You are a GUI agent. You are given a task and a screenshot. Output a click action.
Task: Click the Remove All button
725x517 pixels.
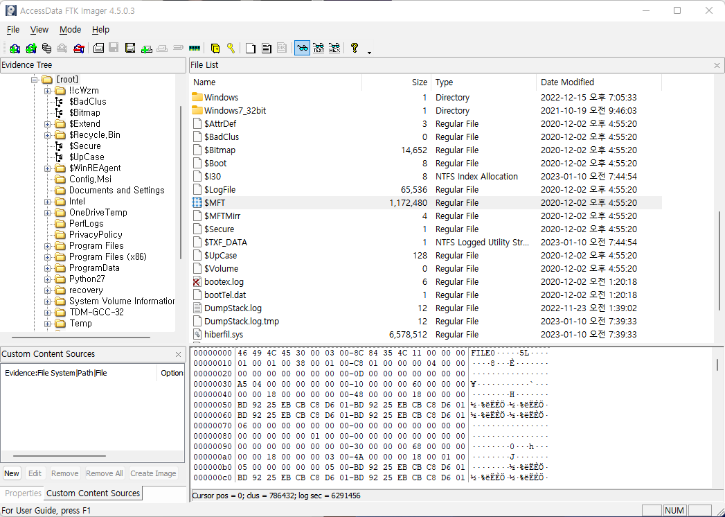point(105,473)
